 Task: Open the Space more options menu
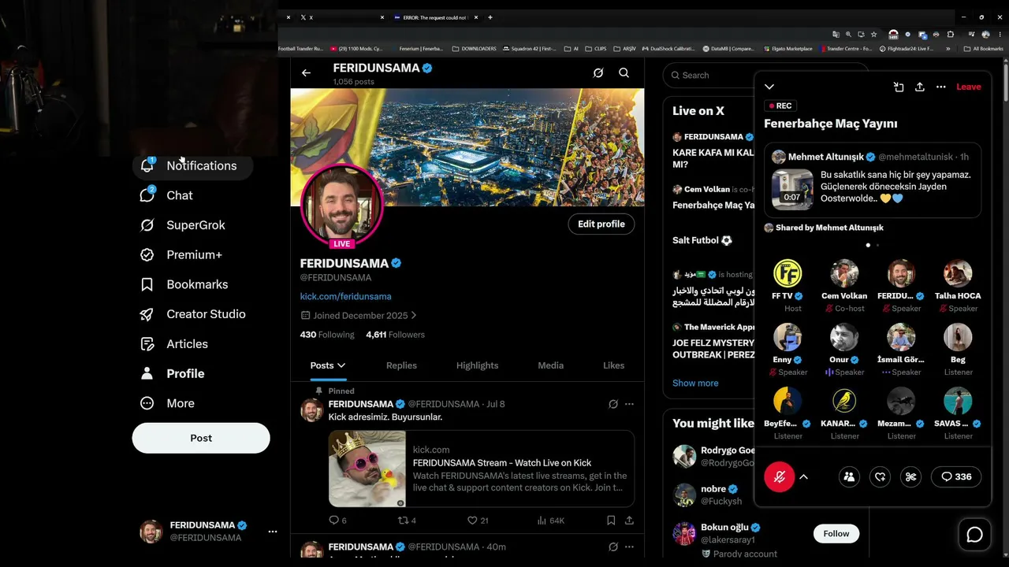click(941, 87)
